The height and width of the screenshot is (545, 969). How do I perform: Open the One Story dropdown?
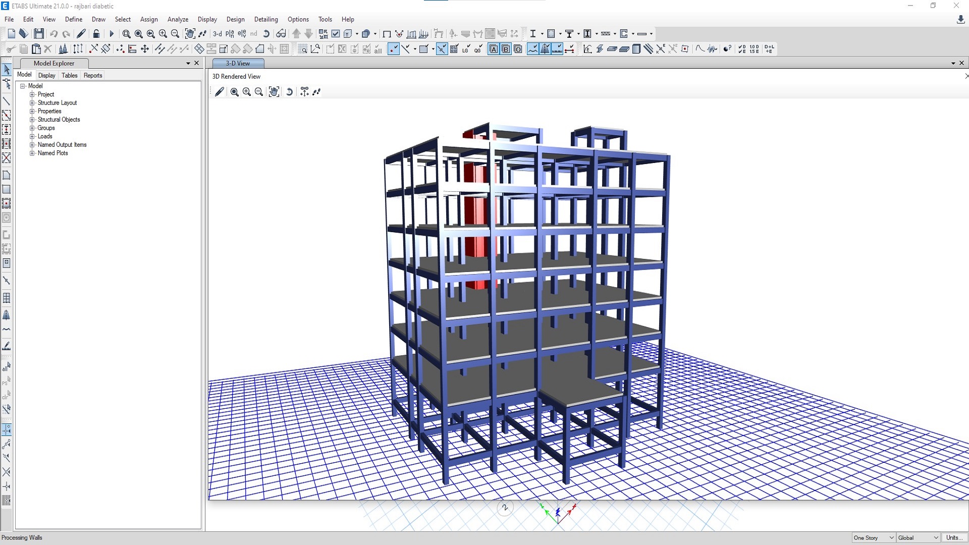(874, 537)
